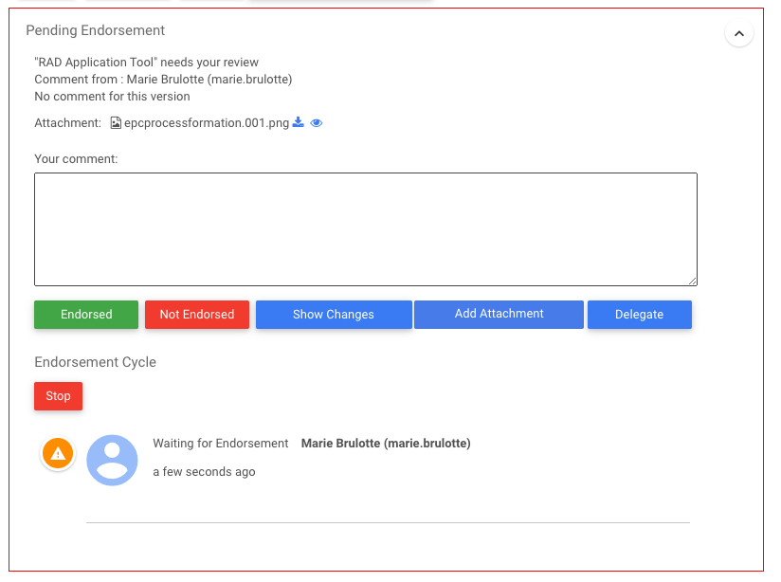Preview the attachment with the eye icon

point(317,123)
